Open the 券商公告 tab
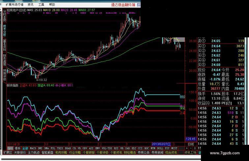 (144, 152)
